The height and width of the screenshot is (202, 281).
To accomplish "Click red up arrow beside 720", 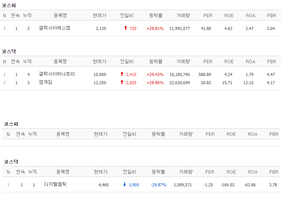I will [x=126, y=28].
